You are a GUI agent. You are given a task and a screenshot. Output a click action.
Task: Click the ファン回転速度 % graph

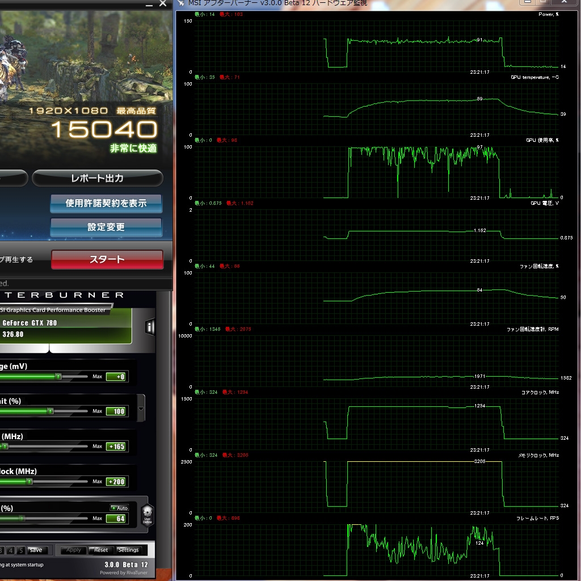pyautogui.click(x=376, y=298)
